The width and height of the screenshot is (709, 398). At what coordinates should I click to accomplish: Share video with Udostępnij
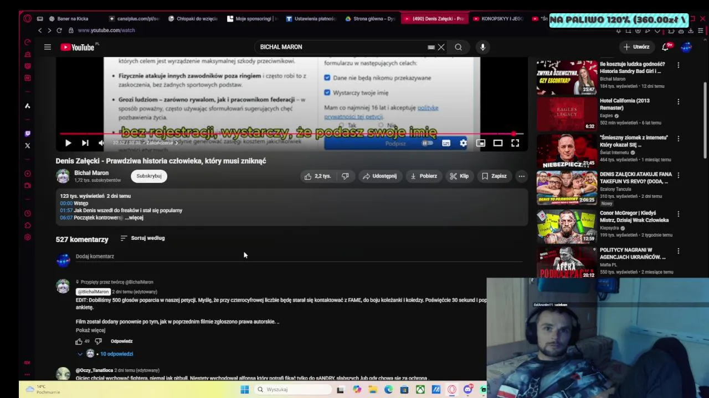pyautogui.click(x=379, y=176)
